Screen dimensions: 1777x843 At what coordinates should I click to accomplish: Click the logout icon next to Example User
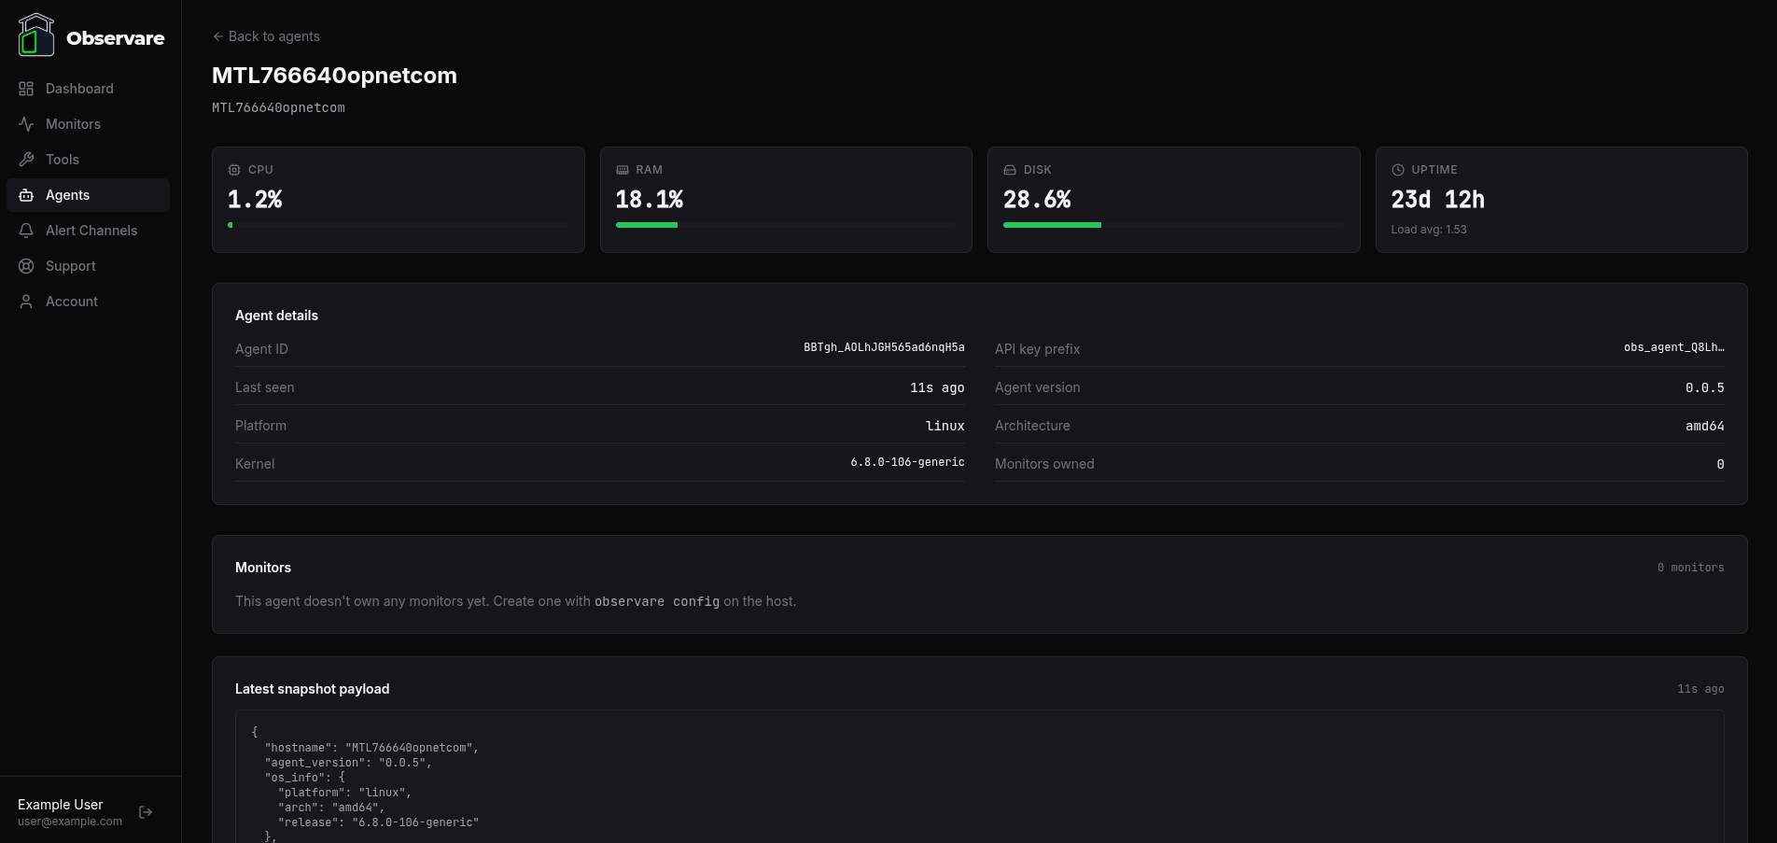coord(146,812)
